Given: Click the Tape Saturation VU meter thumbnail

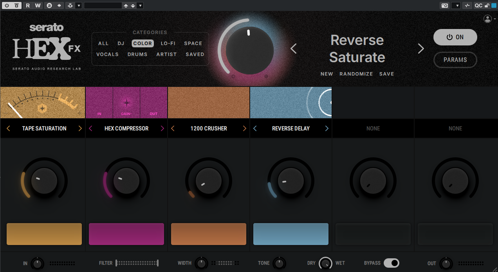Looking at the screenshot, I should click(x=43, y=103).
